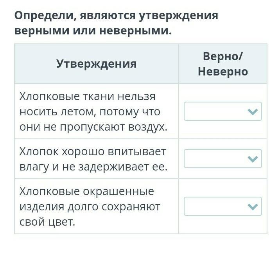This screenshot has width=278, height=253.
Task: Click the chevron arrow beside 'Хлопок хорошо впитывает'
Action: click(x=253, y=159)
